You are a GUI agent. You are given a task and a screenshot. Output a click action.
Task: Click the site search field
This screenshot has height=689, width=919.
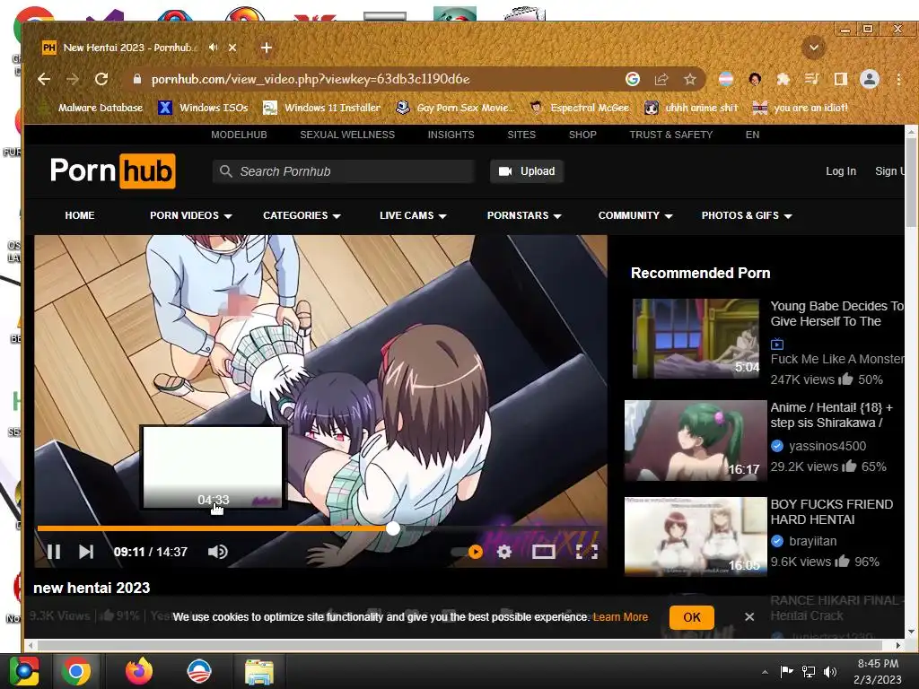344,171
